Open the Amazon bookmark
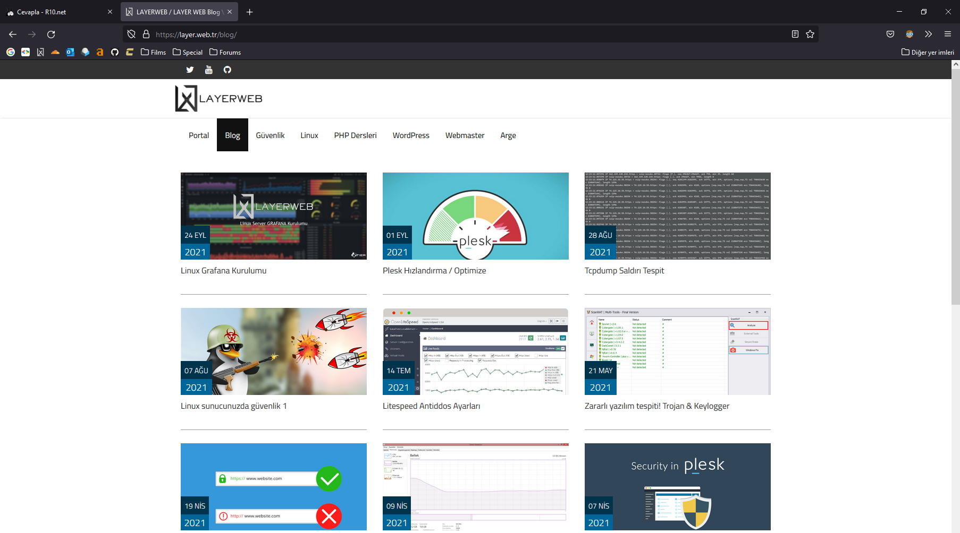This screenshot has width=960, height=533. coord(100,52)
